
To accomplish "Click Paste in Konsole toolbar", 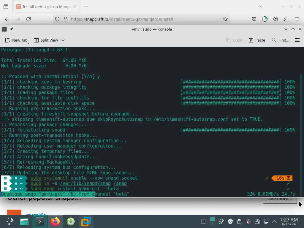I will pos(257,40).
